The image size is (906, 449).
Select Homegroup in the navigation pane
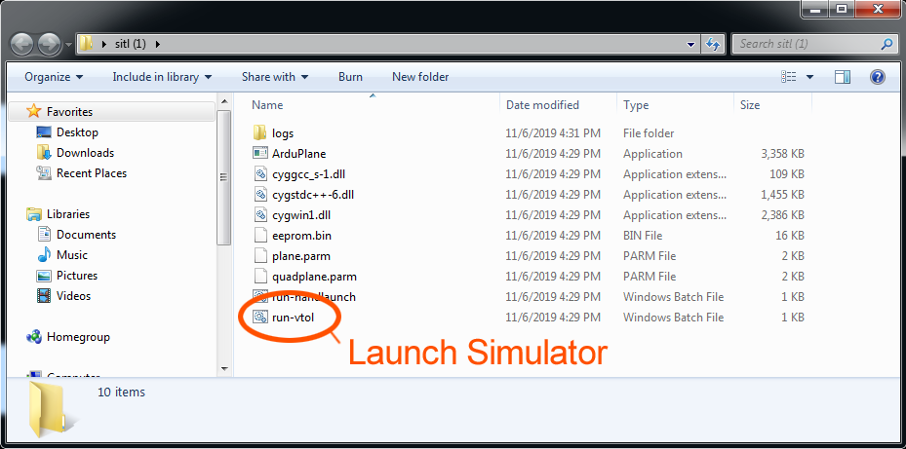tap(78, 337)
